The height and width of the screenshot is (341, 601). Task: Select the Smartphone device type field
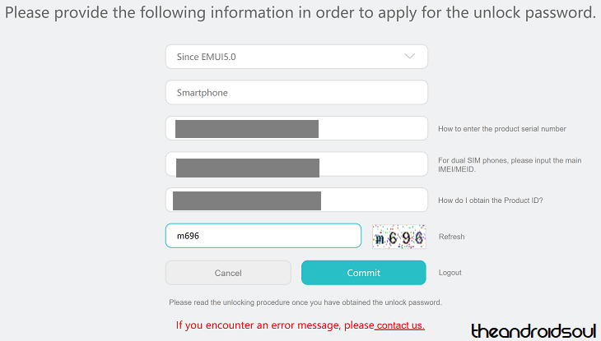click(296, 93)
